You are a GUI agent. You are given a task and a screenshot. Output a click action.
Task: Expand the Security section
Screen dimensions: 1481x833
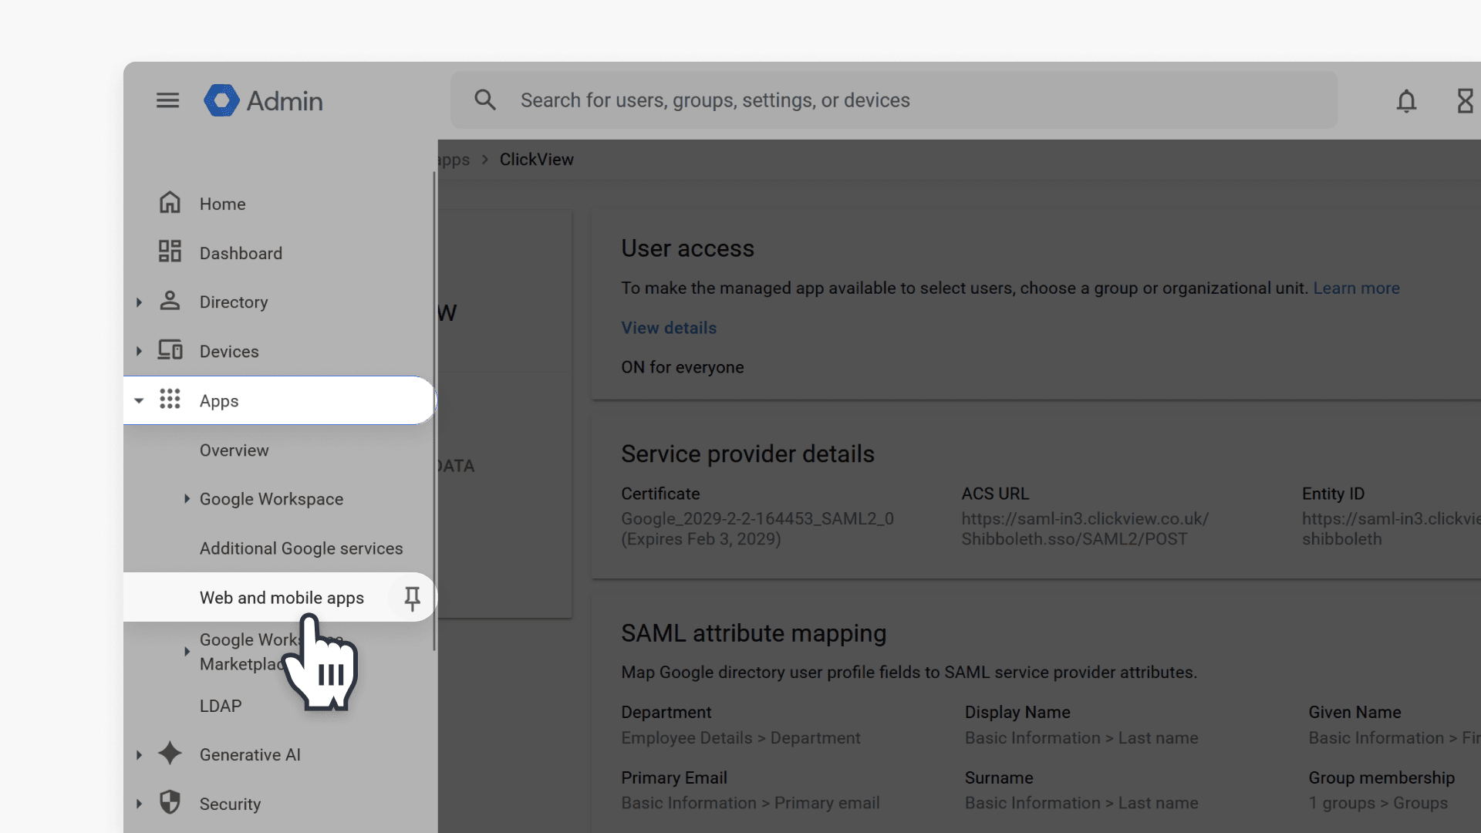coord(139,804)
